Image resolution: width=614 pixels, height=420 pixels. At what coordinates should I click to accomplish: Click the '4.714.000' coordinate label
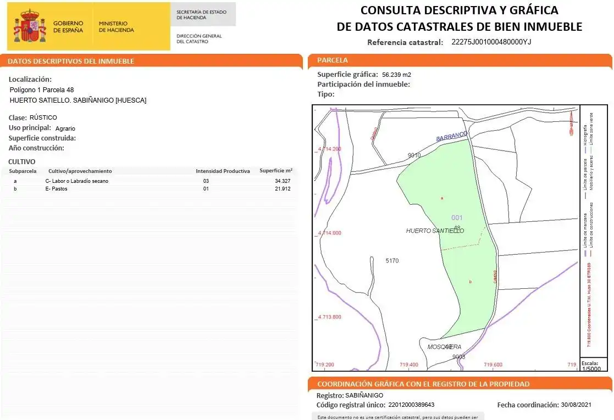330,233
